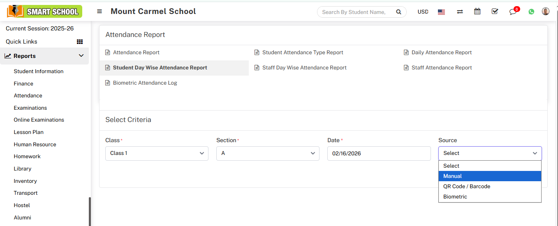Open user profile avatar
558x226 pixels.
pos(546,12)
